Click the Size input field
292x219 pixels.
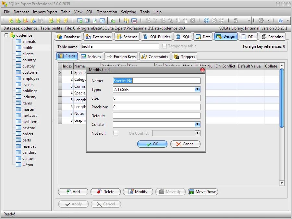point(157,98)
